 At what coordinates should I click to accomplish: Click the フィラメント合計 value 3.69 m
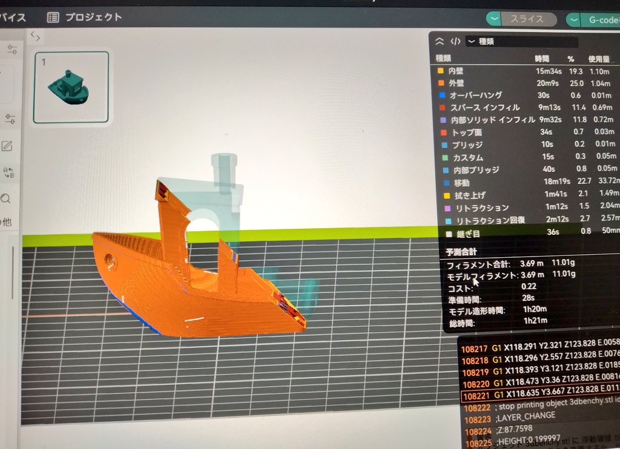532,263
